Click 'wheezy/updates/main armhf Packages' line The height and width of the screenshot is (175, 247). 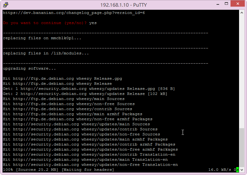(x=85, y=139)
